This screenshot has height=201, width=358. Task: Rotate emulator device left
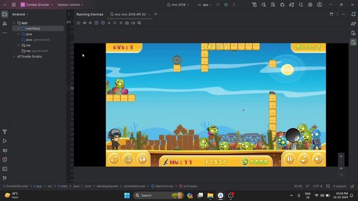pyautogui.click(x=97, y=23)
